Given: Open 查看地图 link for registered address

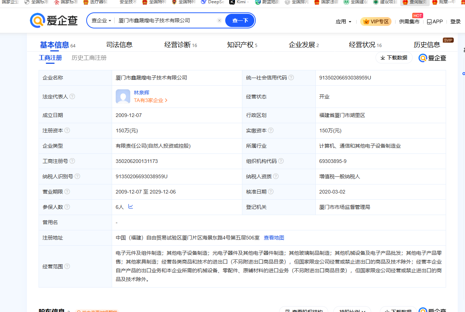Looking at the screenshot, I should tap(274, 238).
